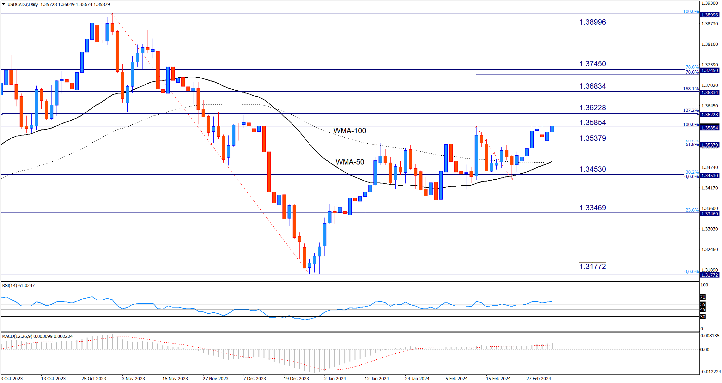Click the MACD 0.008135 scale value
The image size is (722, 383).
(710, 336)
